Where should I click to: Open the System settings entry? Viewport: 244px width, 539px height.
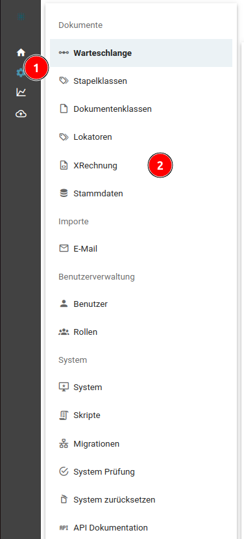point(141,387)
